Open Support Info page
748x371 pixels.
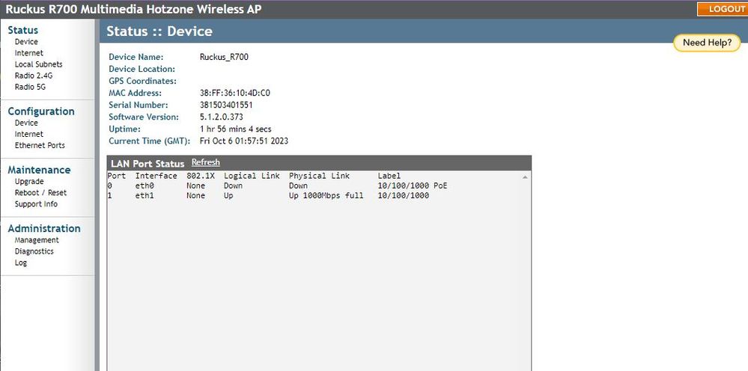point(36,203)
